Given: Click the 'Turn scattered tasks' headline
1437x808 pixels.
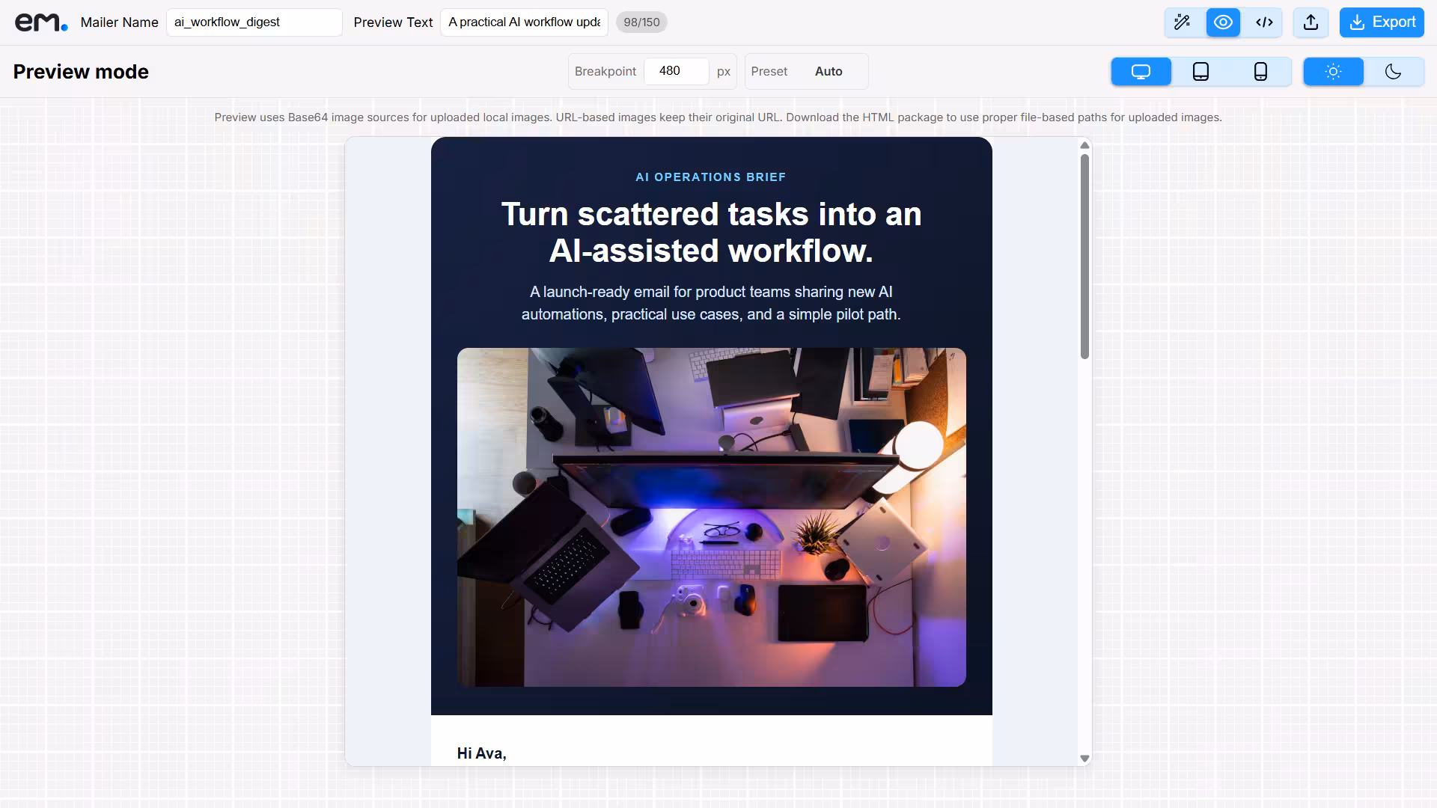Looking at the screenshot, I should pyautogui.click(x=711, y=233).
